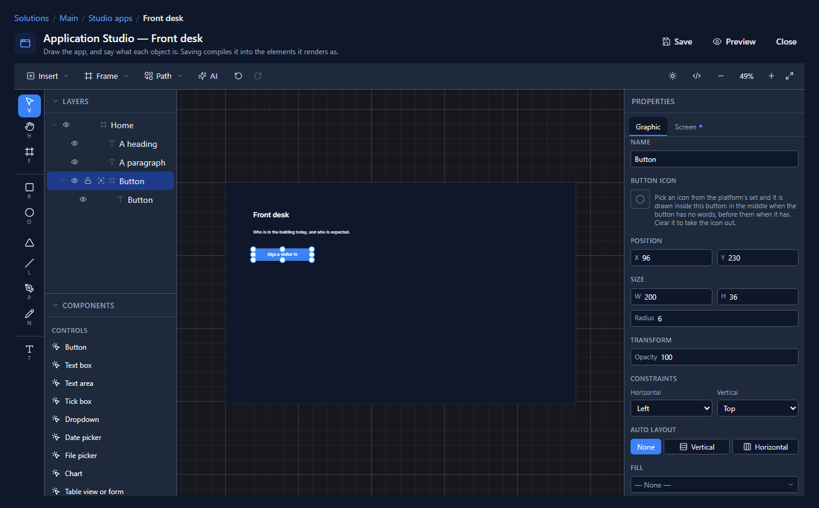Image resolution: width=819 pixels, height=508 pixels.
Task: Toggle lock on the Button layer
Action: point(88,181)
